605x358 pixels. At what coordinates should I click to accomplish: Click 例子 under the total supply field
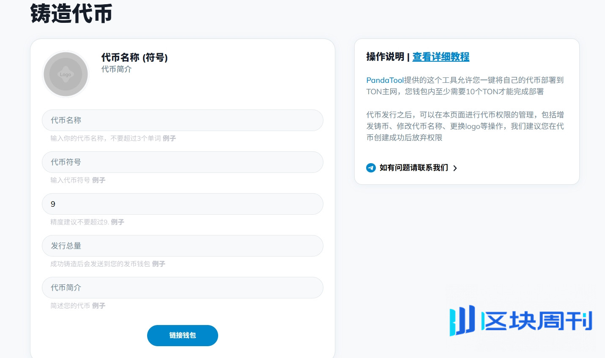point(159,264)
